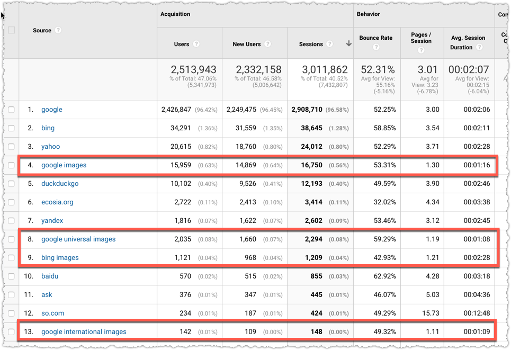
Task: Select yahoo New Users cell 18,760
Action: (x=246, y=147)
